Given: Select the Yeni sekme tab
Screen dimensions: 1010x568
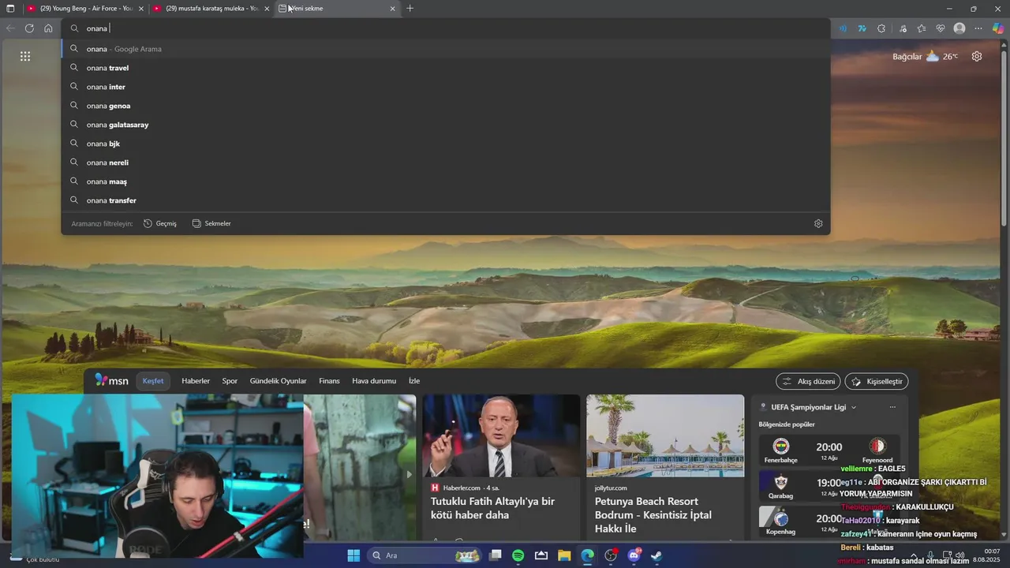Looking at the screenshot, I should (337, 9).
